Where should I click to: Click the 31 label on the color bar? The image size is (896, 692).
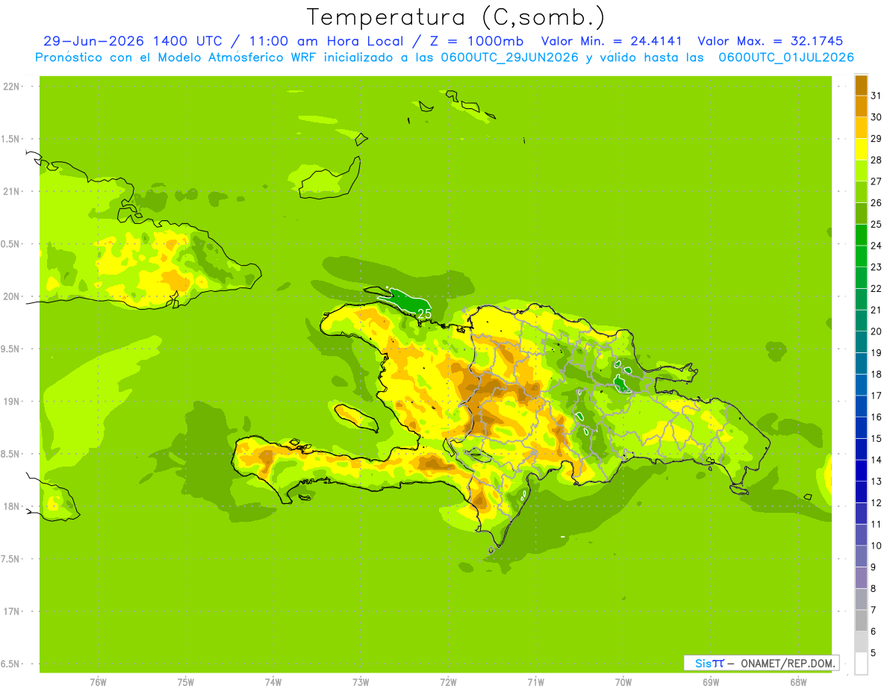877,96
